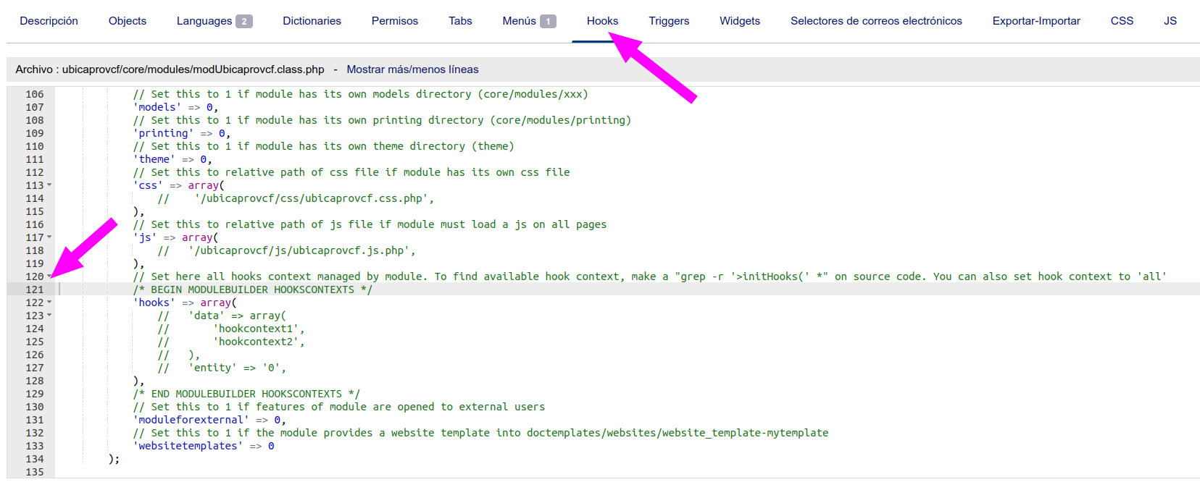
Task: Open Selectores de correos electrónicos tab
Action: 876,21
